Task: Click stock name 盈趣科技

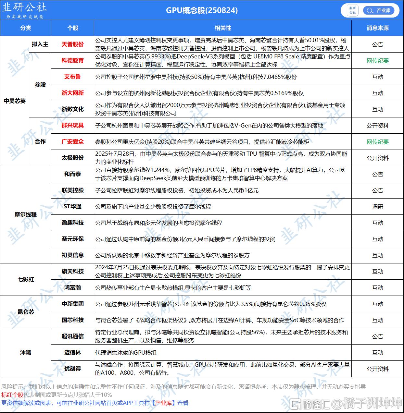Action: pyautogui.click(x=73, y=223)
